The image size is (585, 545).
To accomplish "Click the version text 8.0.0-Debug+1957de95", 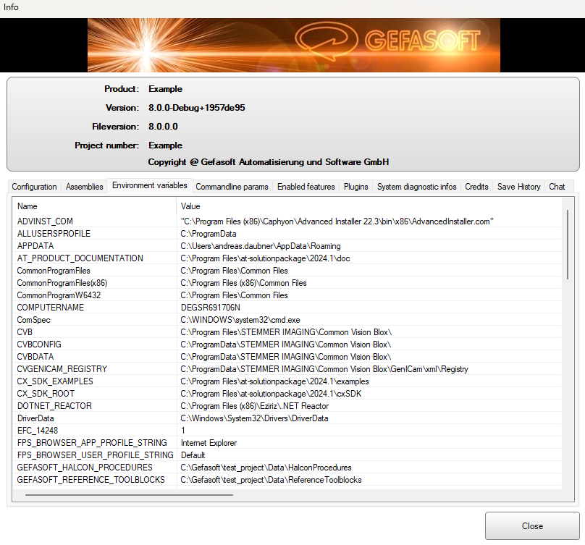I will point(197,108).
